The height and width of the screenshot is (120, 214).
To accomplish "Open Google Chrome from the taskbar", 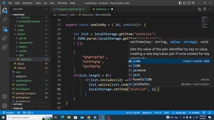I will click(x=89, y=117).
